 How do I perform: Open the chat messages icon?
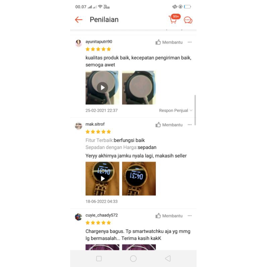pyautogui.click(x=188, y=20)
